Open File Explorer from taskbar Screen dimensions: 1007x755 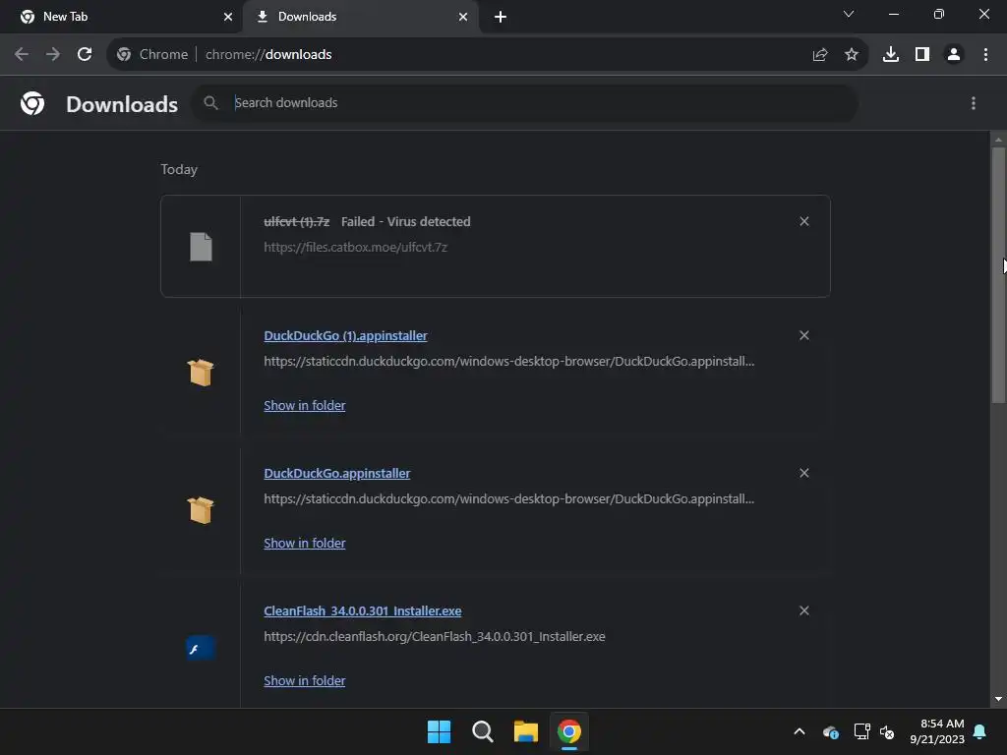pos(525,731)
